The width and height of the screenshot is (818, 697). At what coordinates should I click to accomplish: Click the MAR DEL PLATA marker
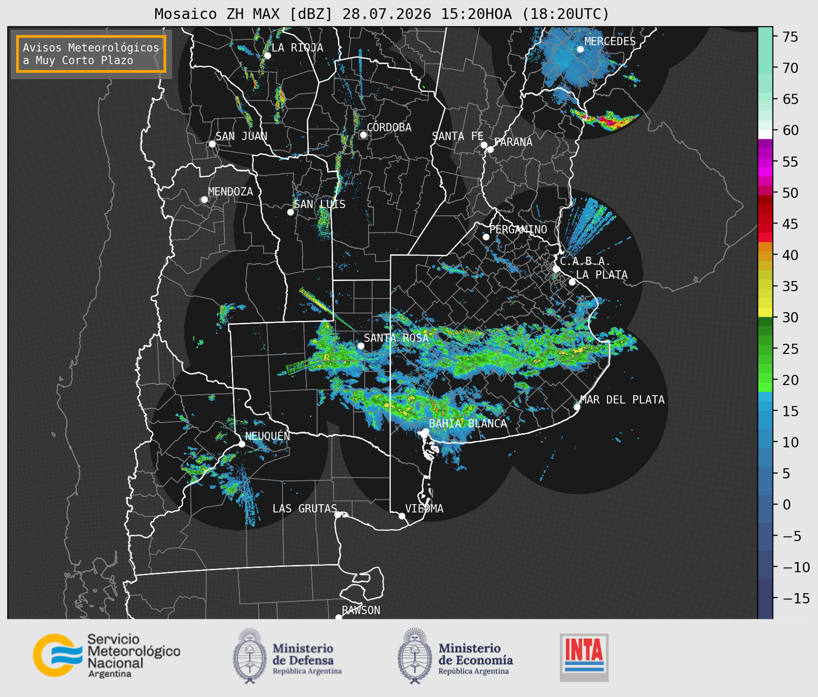(577, 407)
